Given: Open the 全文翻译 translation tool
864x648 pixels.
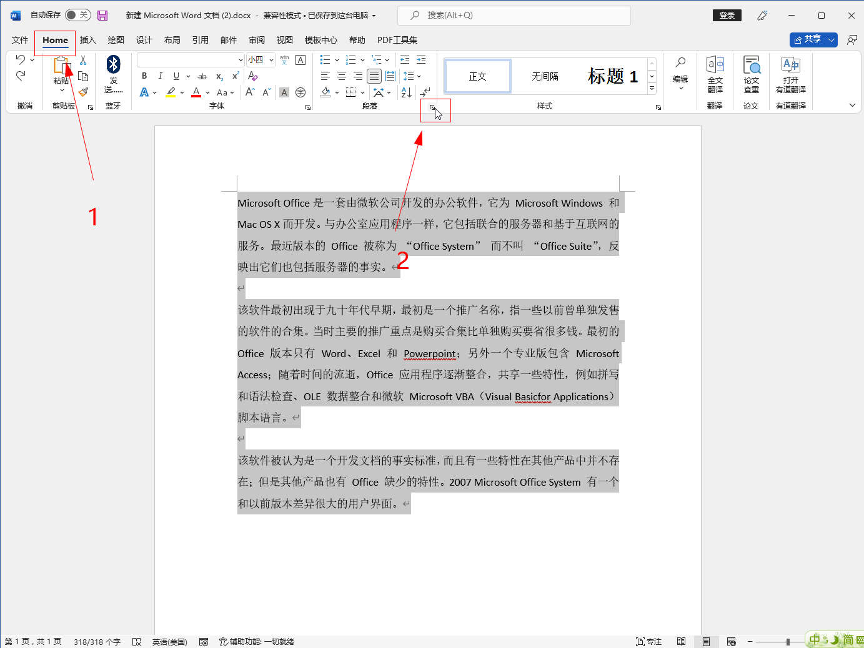Looking at the screenshot, I should (715, 74).
